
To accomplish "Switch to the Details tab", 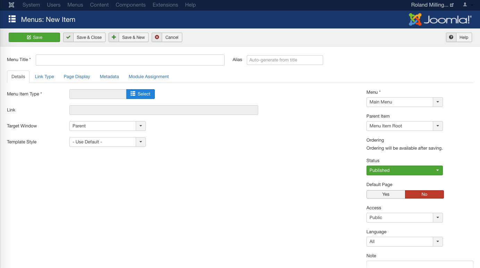I will point(18,76).
